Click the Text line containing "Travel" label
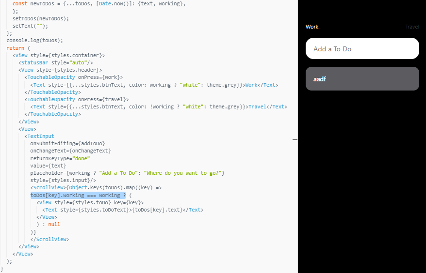Viewport: 426px width, 273px height. 159,107
